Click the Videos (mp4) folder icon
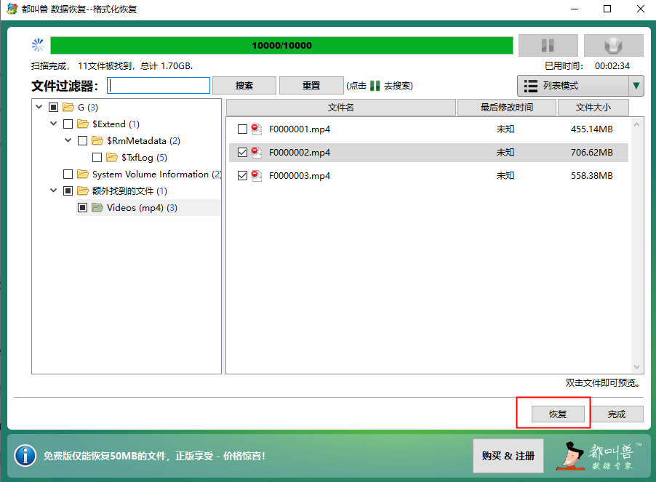Image resolution: width=656 pixels, height=482 pixels. click(x=97, y=208)
